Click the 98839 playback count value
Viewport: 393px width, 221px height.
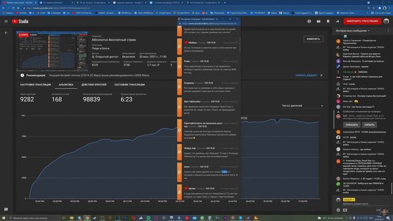[x=91, y=99]
